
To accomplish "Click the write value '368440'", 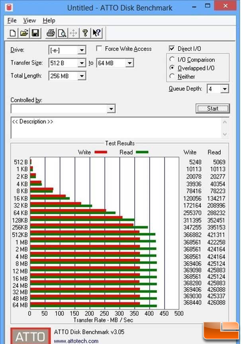I will click(192, 303).
